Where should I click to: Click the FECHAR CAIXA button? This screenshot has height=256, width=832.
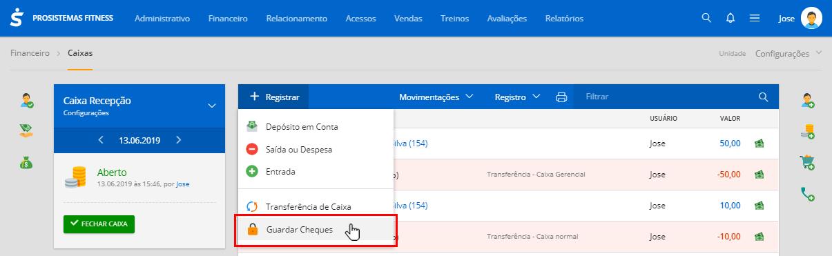pos(99,224)
